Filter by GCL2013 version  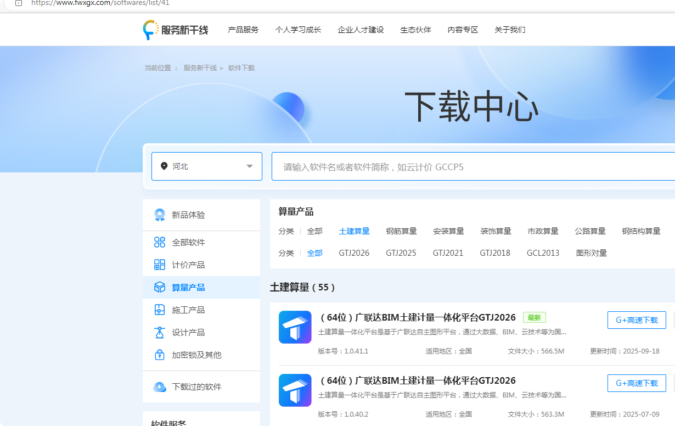click(x=543, y=253)
